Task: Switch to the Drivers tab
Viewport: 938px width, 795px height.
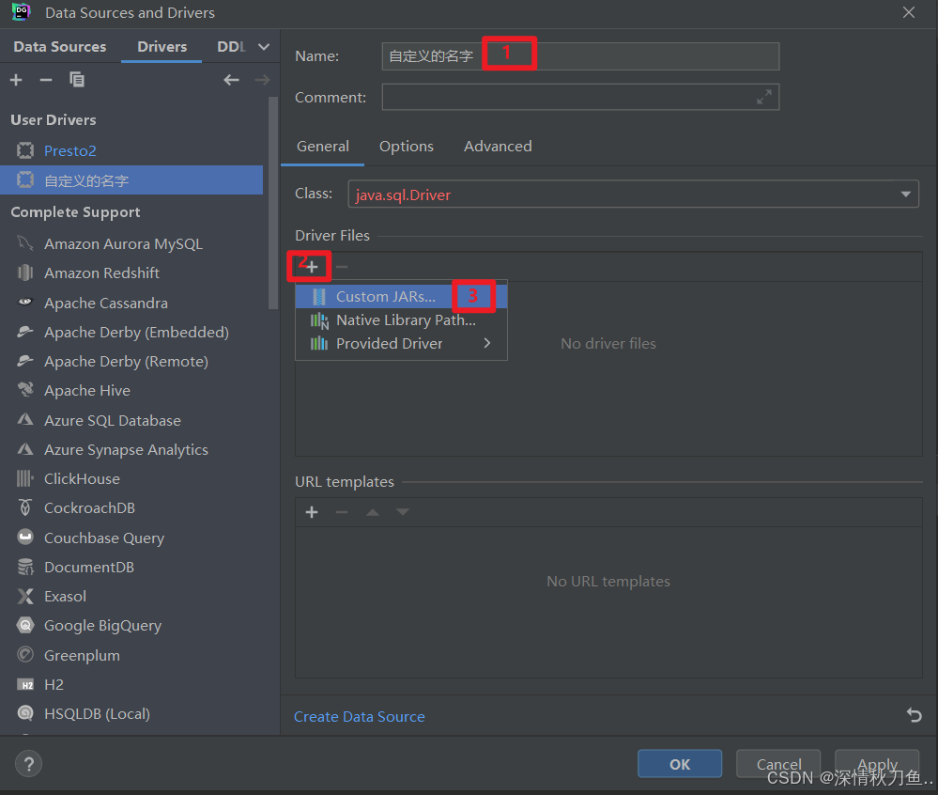Action: (x=162, y=47)
